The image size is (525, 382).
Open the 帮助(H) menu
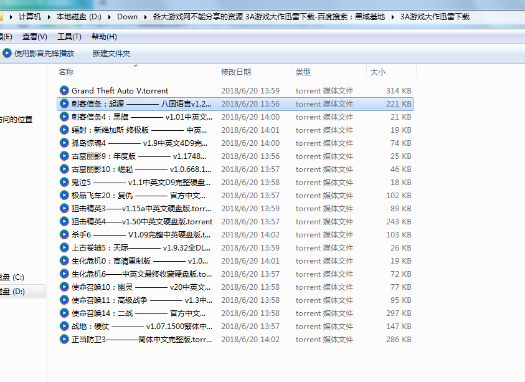click(104, 37)
